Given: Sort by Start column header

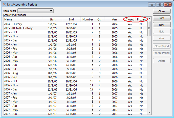Looking at the screenshot, I should 52,19.
